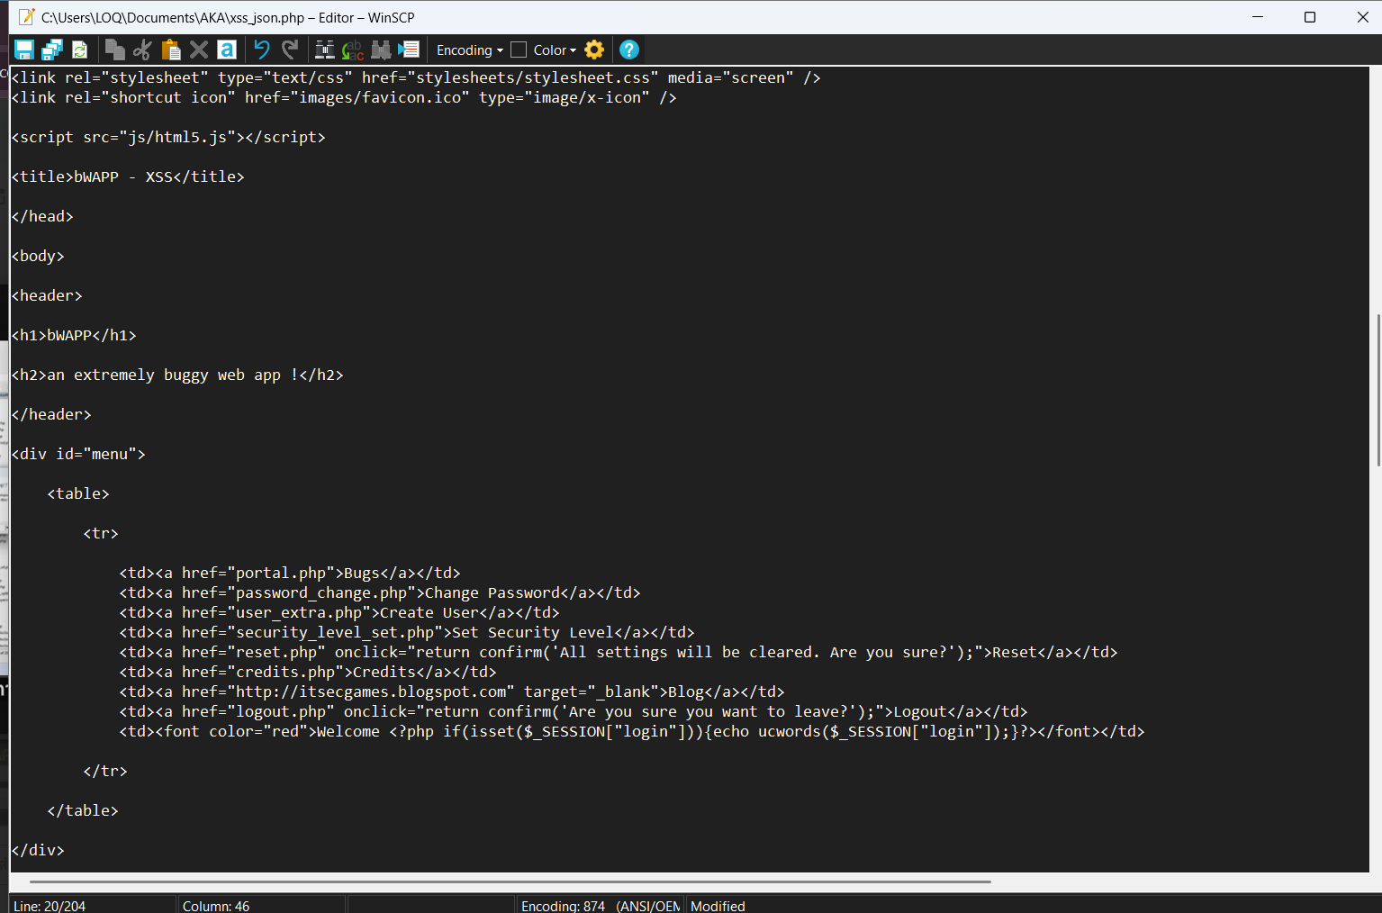
Task: Reload the file using the Reload icon
Action: pyautogui.click(x=80, y=50)
